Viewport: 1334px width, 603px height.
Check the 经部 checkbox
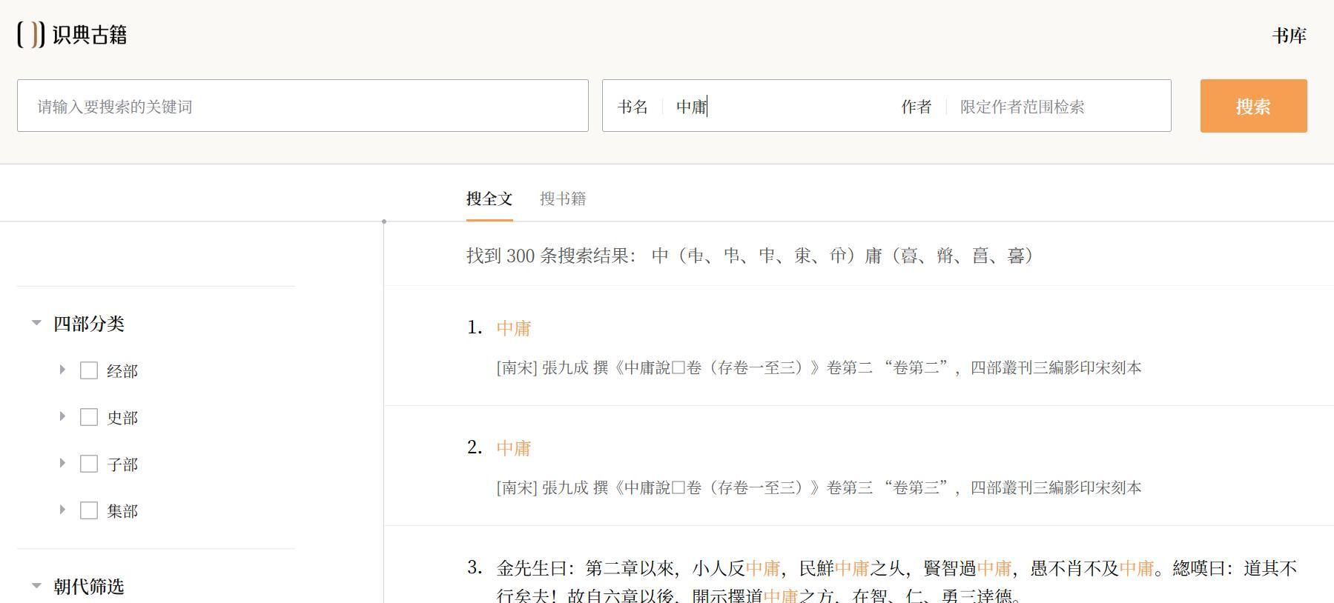(89, 370)
